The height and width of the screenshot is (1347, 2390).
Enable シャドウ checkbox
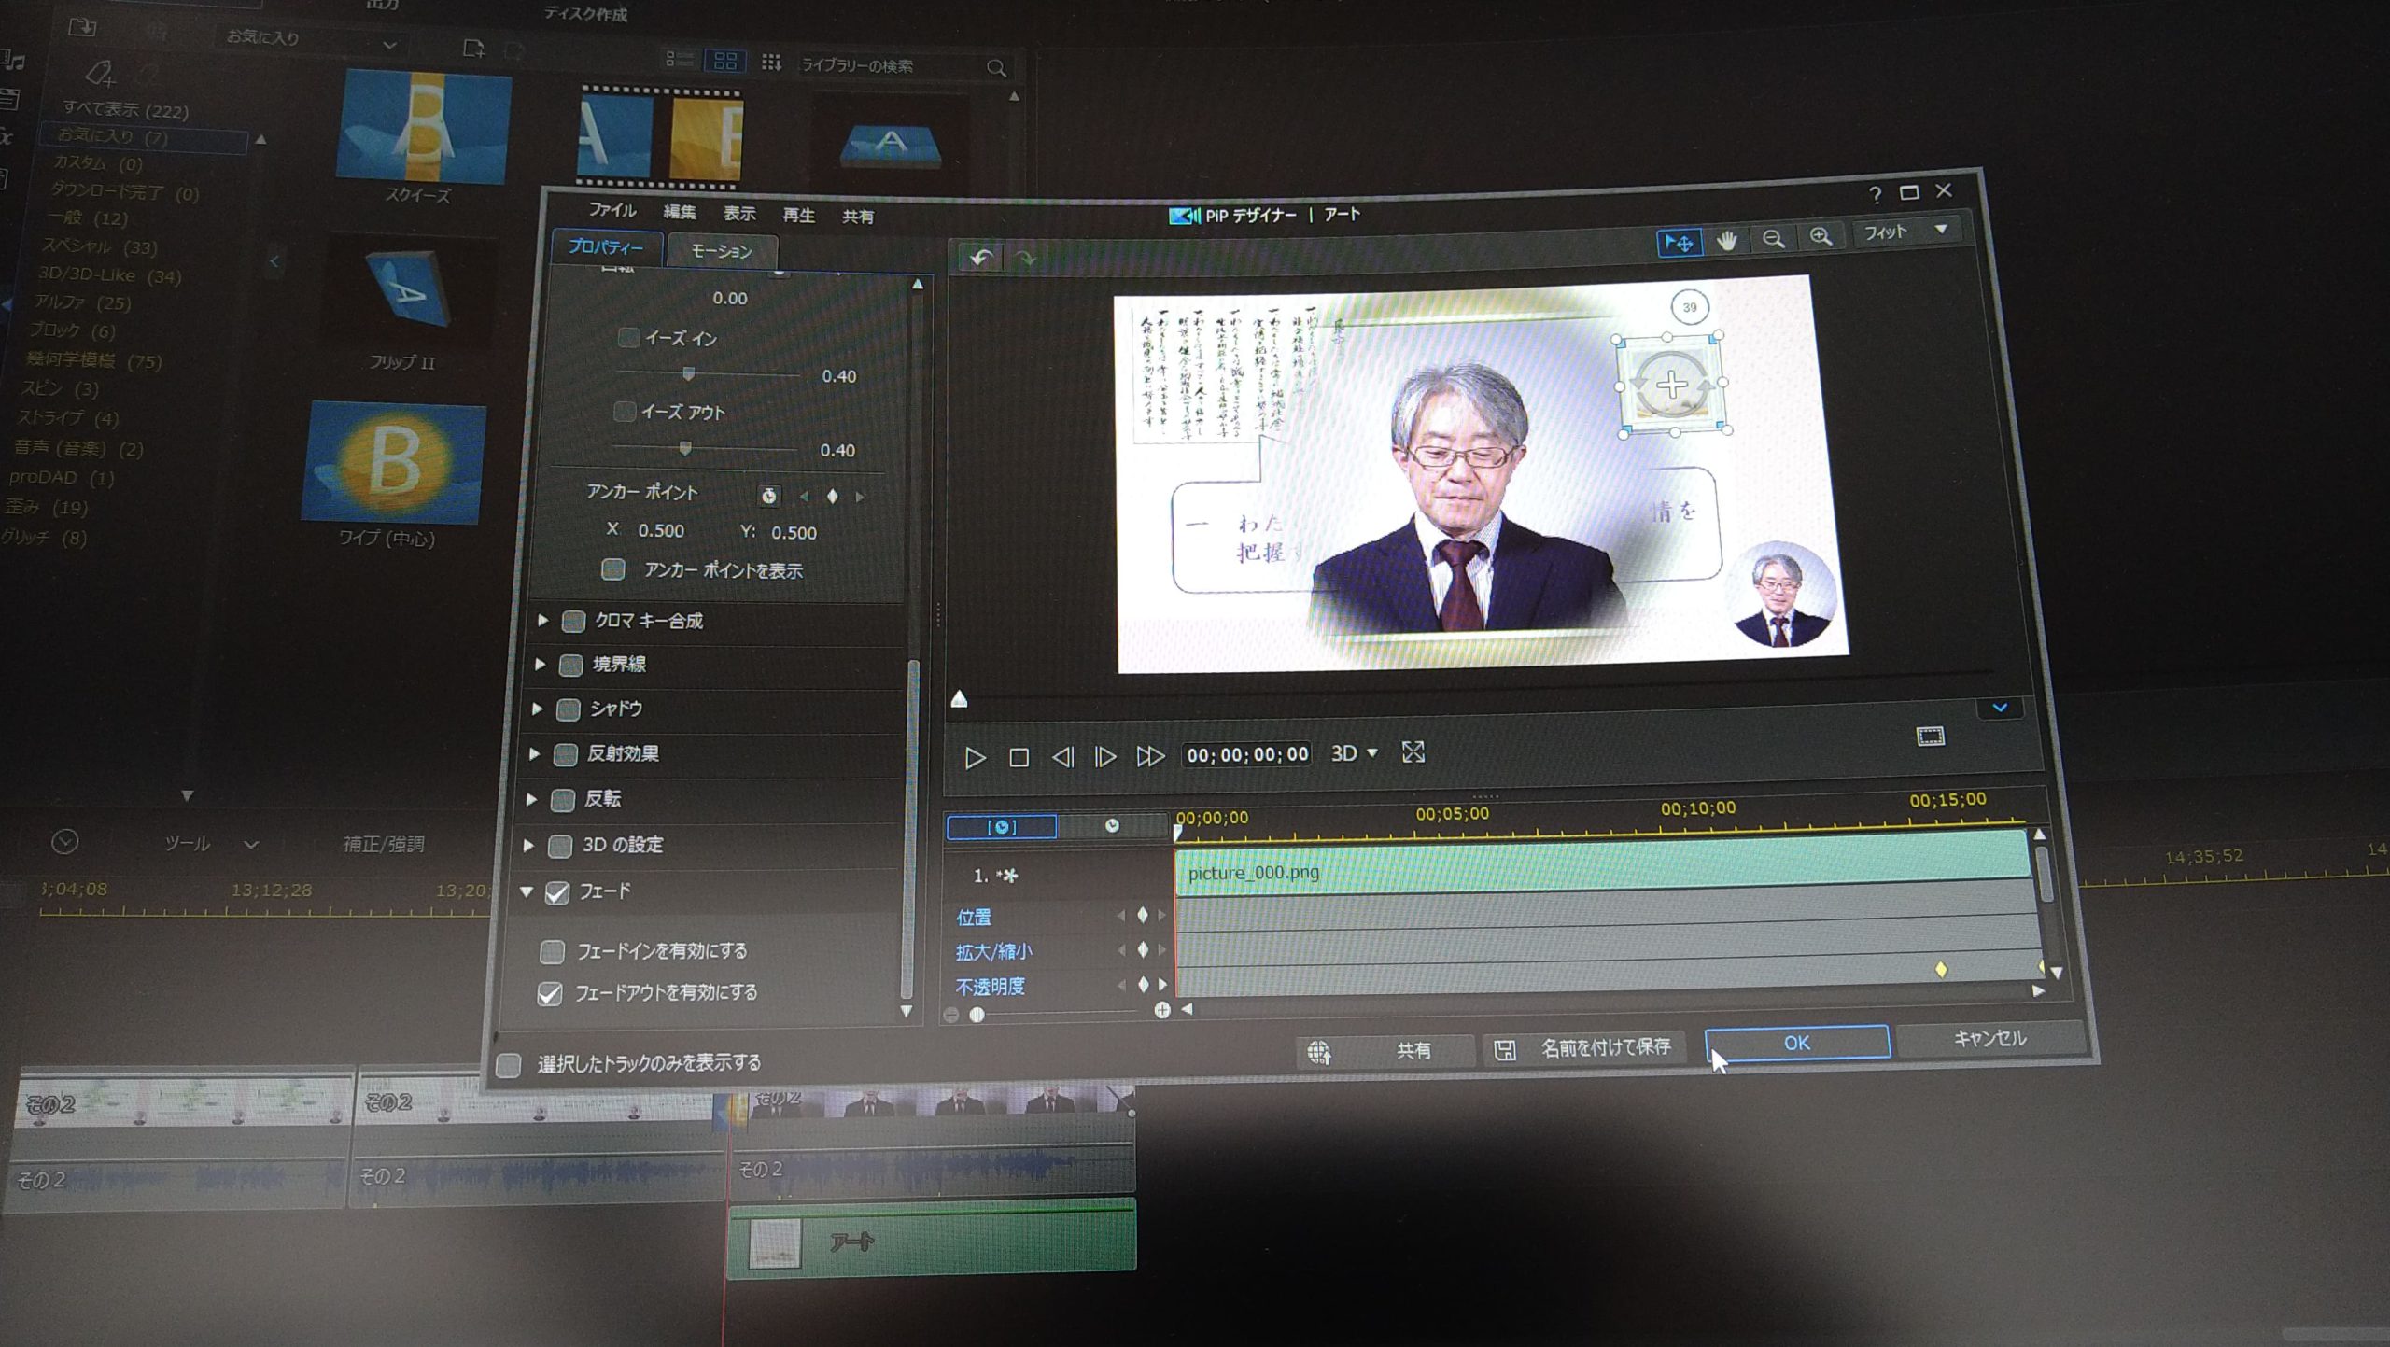(x=568, y=709)
